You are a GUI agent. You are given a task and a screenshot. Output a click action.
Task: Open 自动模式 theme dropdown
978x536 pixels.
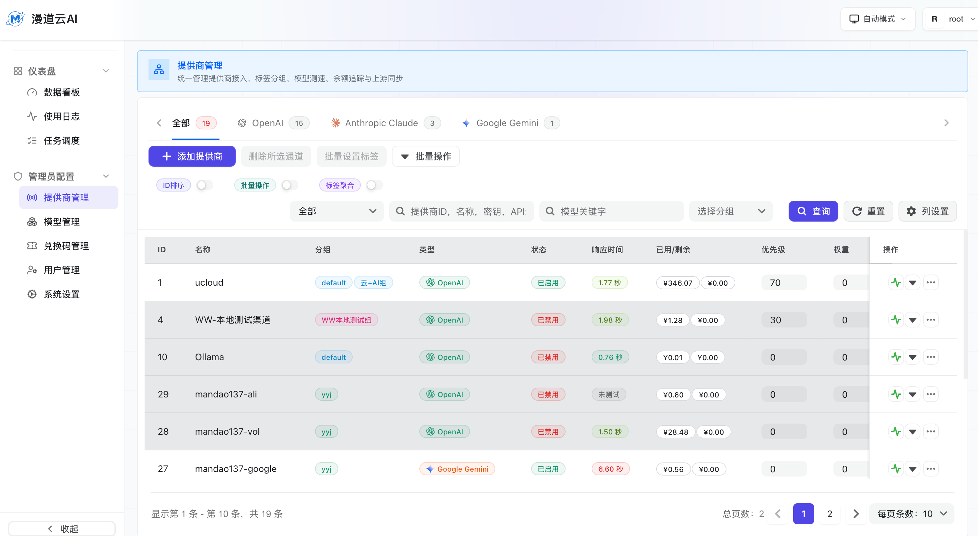877,19
